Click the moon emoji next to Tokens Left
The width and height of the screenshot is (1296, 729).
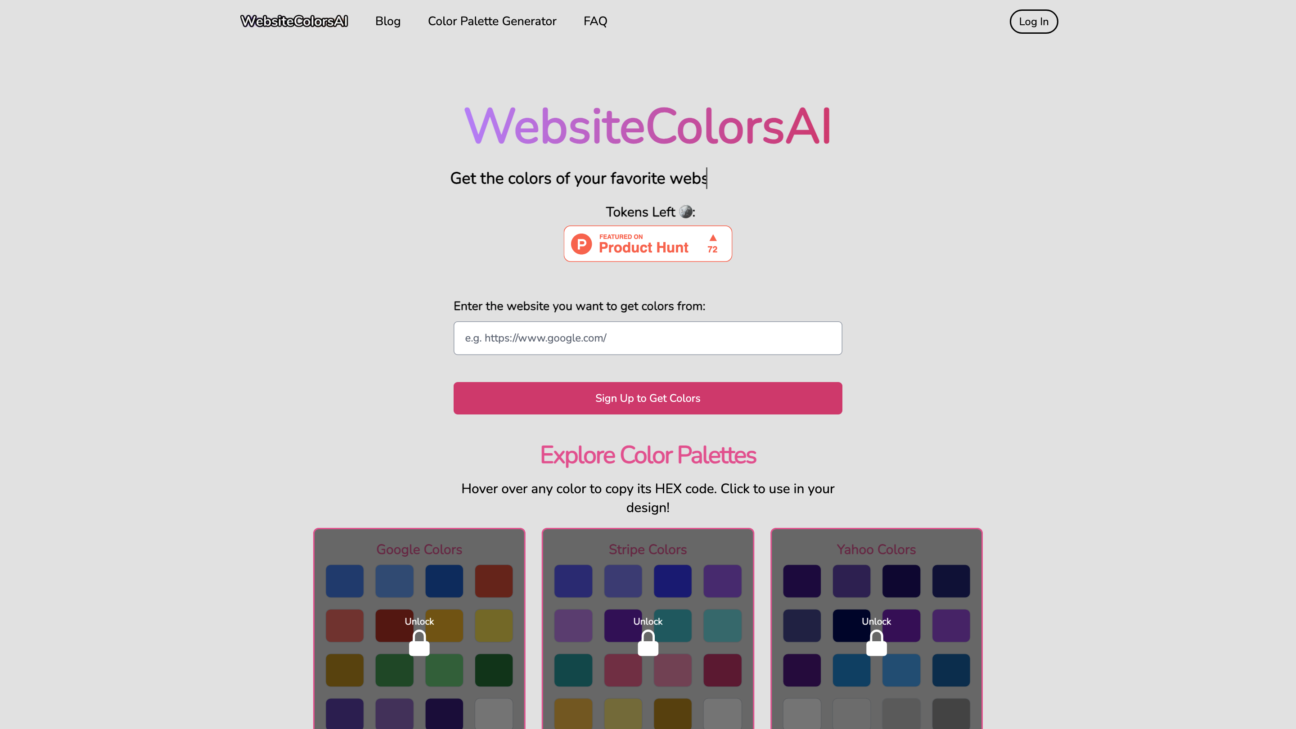click(x=685, y=211)
